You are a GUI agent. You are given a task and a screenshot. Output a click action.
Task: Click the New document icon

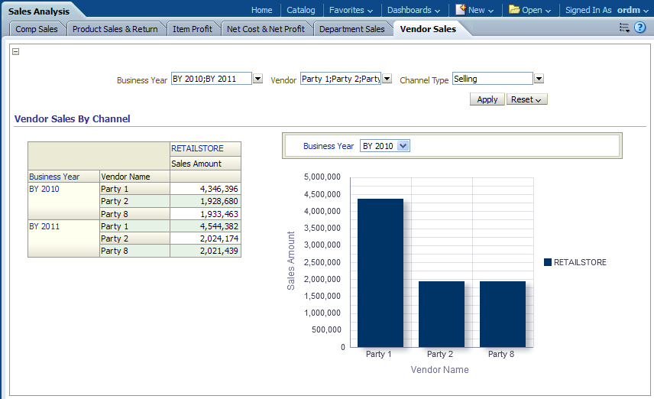(x=461, y=10)
